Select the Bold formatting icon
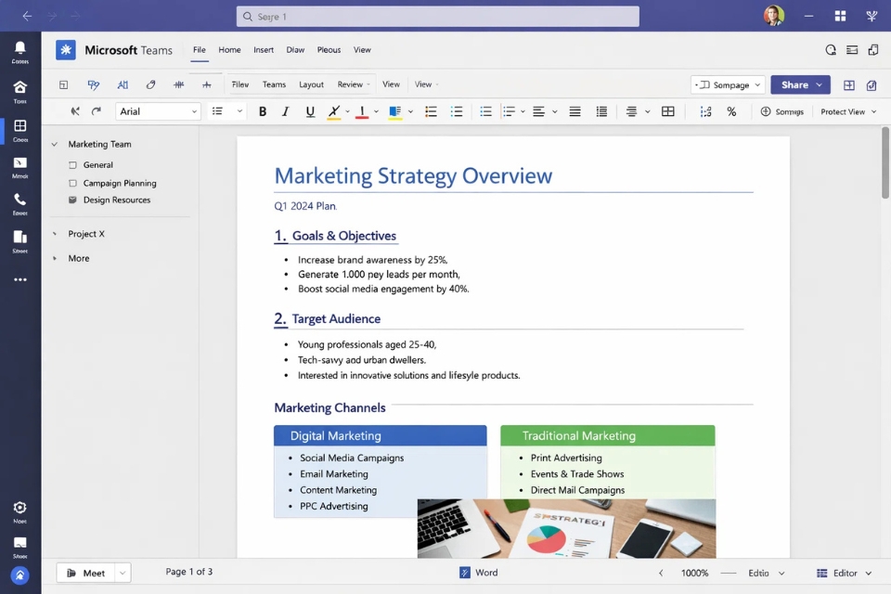The image size is (891, 594). [263, 110]
